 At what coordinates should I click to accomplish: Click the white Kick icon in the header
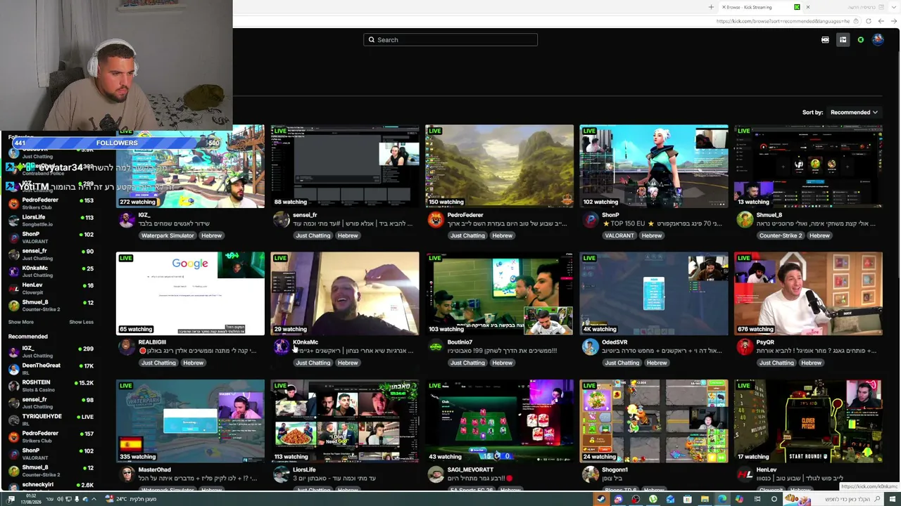(x=825, y=40)
